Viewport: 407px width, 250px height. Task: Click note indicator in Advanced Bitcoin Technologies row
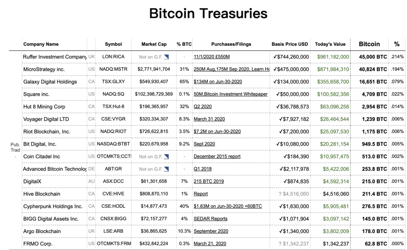[167, 169]
